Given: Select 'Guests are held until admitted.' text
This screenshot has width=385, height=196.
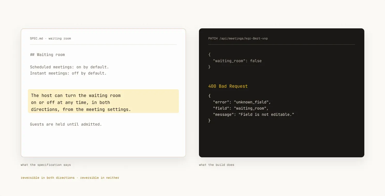Looking at the screenshot, I should [66, 124].
